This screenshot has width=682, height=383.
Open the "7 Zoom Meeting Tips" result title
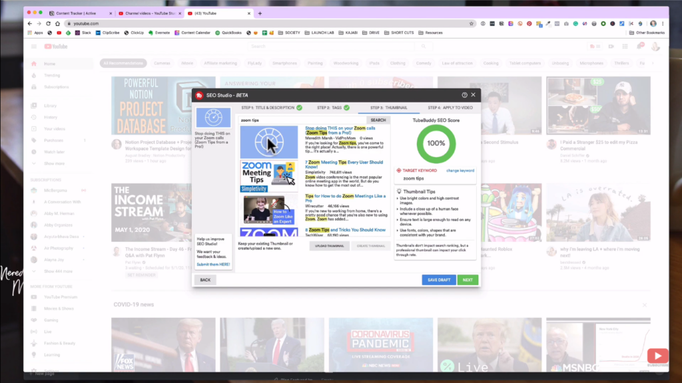point(344,164)
